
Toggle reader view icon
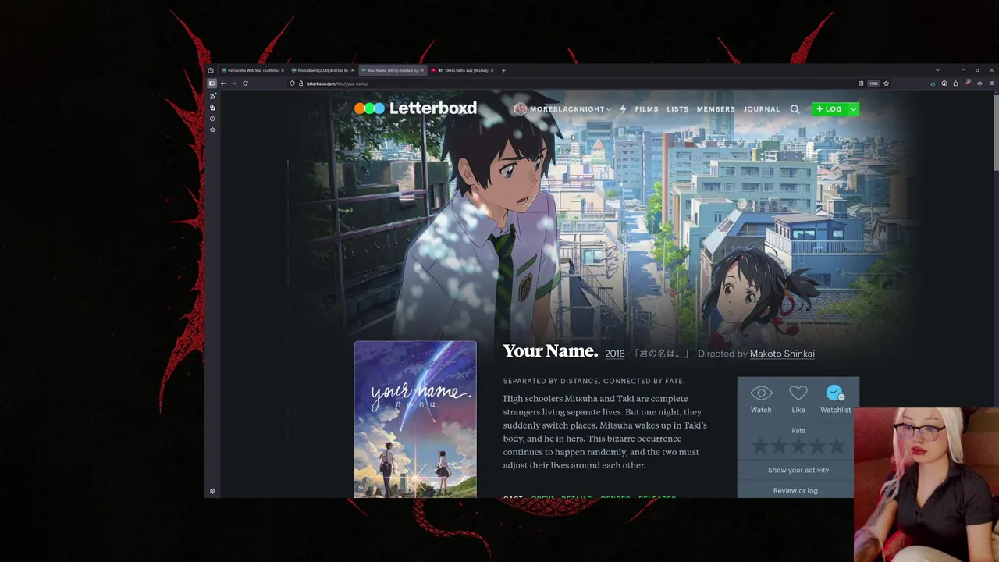point(861,84)
